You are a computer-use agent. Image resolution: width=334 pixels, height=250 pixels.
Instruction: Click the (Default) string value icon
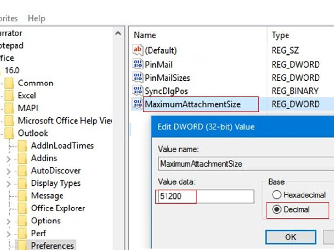[x=137, y=50]
